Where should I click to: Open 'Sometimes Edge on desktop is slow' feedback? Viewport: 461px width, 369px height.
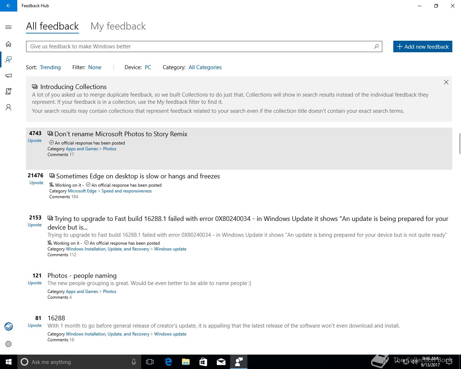tap(138, 176)
